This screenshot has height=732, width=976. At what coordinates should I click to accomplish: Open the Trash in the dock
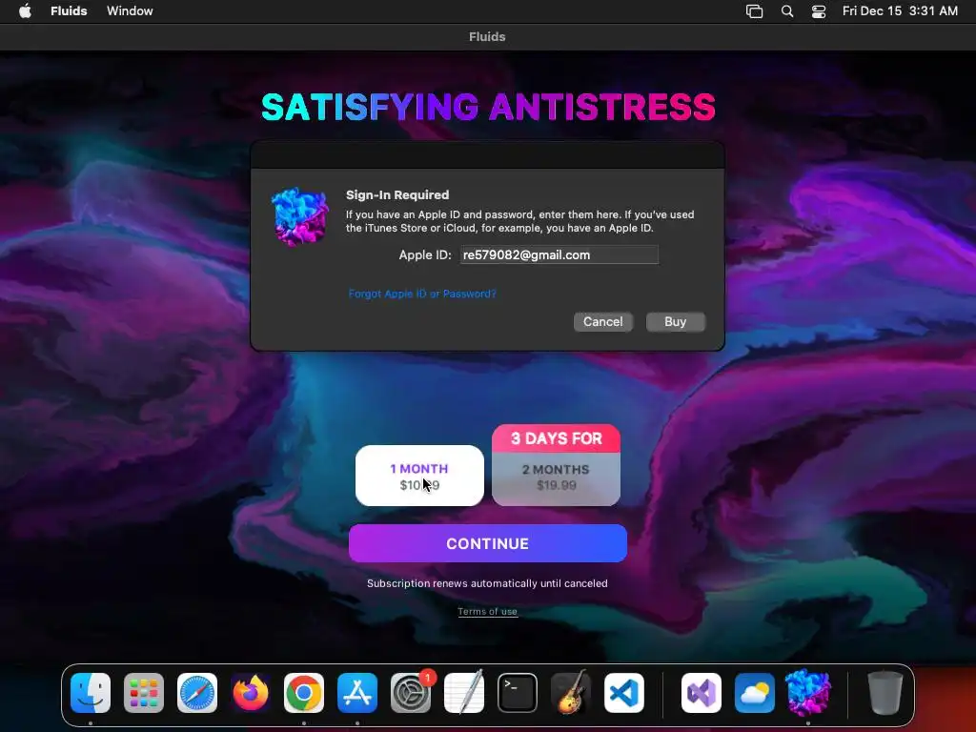coord(885,693)
